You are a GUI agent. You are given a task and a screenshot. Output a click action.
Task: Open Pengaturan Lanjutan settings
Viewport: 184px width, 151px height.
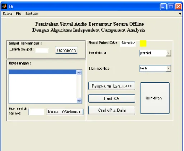tap(112, 86)
